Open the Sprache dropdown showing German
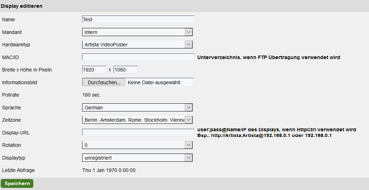The image size is (369, 190). pos(134,107)
